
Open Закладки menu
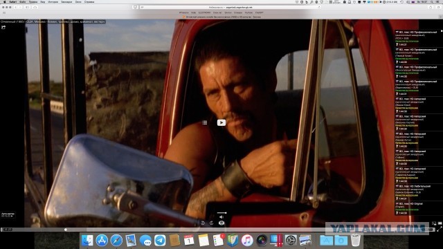pyautogui.click(x=66, y=1)
